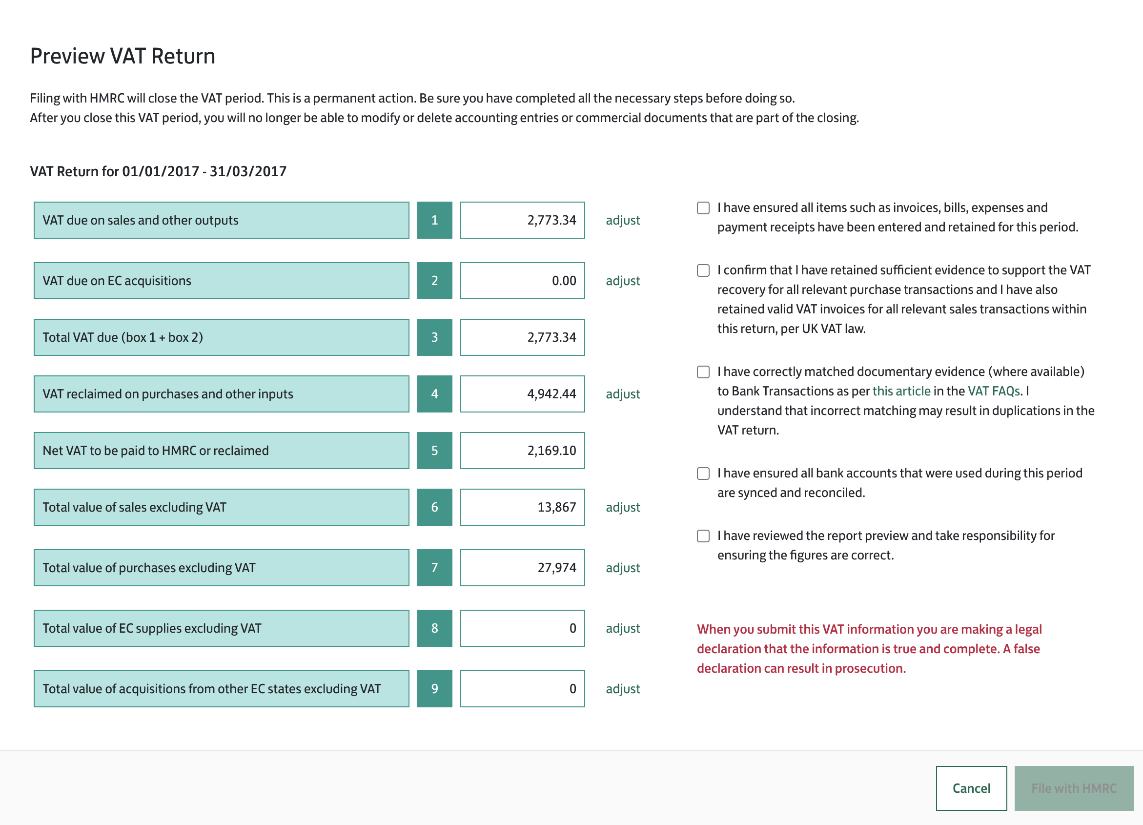Click the box 7 purchases value field
The width and height of the screenshot is (1143, 825).
522,568
